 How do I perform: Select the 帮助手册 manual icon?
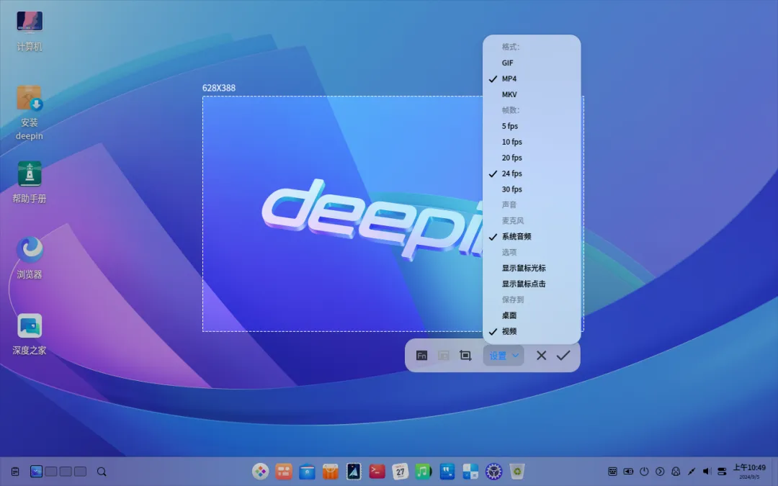(30, 182)
